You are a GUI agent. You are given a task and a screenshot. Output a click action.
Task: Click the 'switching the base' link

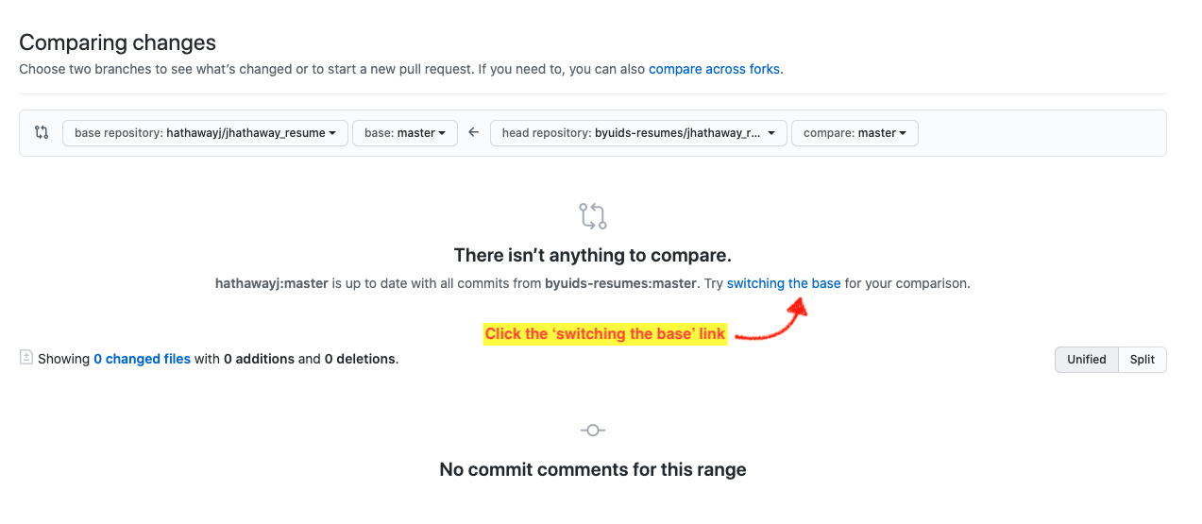click(784, 283)
